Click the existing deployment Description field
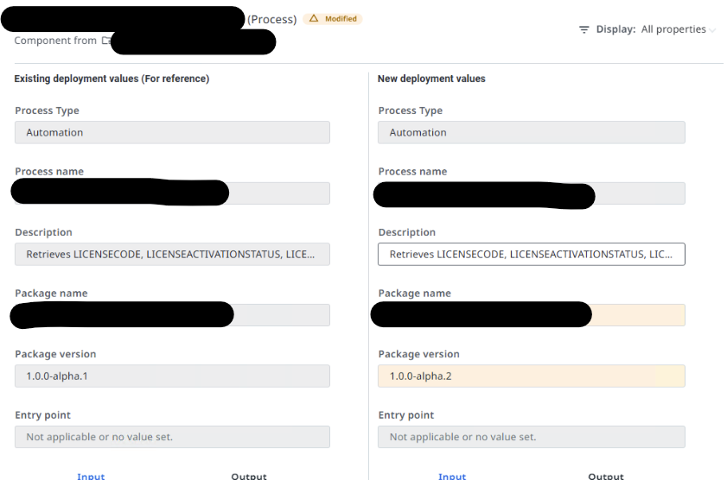Image resolution: width=727 pixels, height=480 pixels. pyautogui.click(x=173, y=254)
